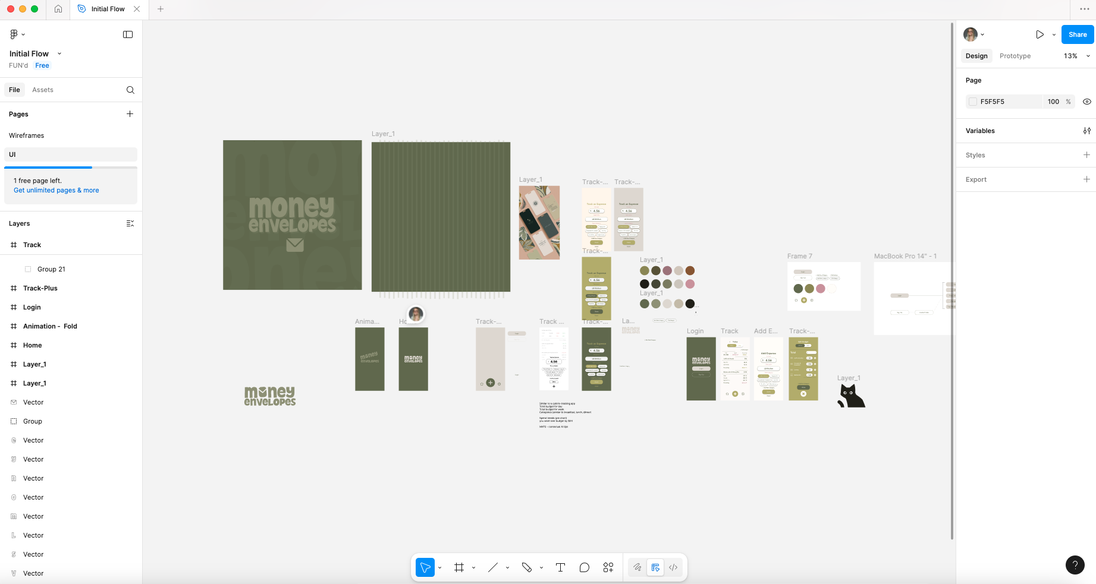The image size is (1096, 584).
Task: Select the Pen tool
Action: click(x=527, y=567)
